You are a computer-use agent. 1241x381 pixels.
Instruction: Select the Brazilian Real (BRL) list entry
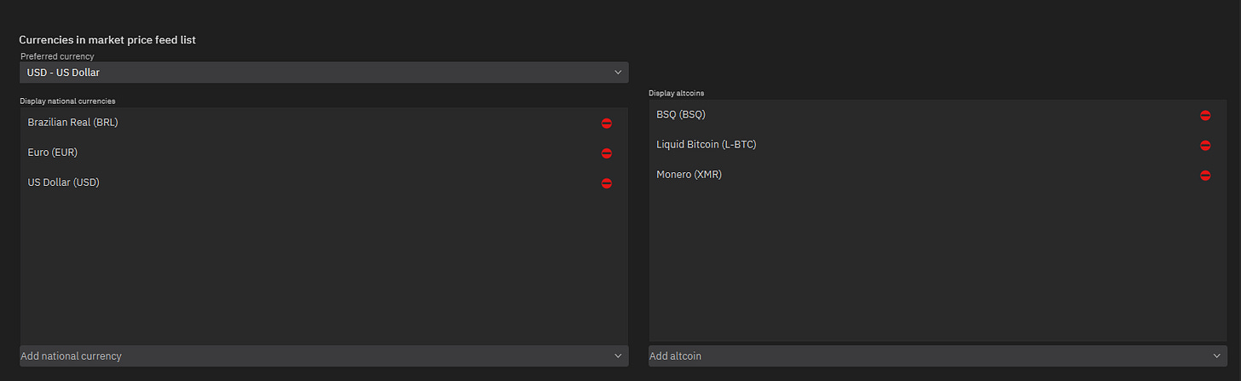pos(324,123)
